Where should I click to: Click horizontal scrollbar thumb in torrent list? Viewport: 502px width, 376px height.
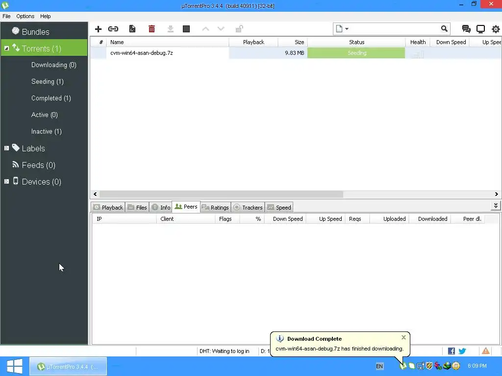[x=221, y=194]
